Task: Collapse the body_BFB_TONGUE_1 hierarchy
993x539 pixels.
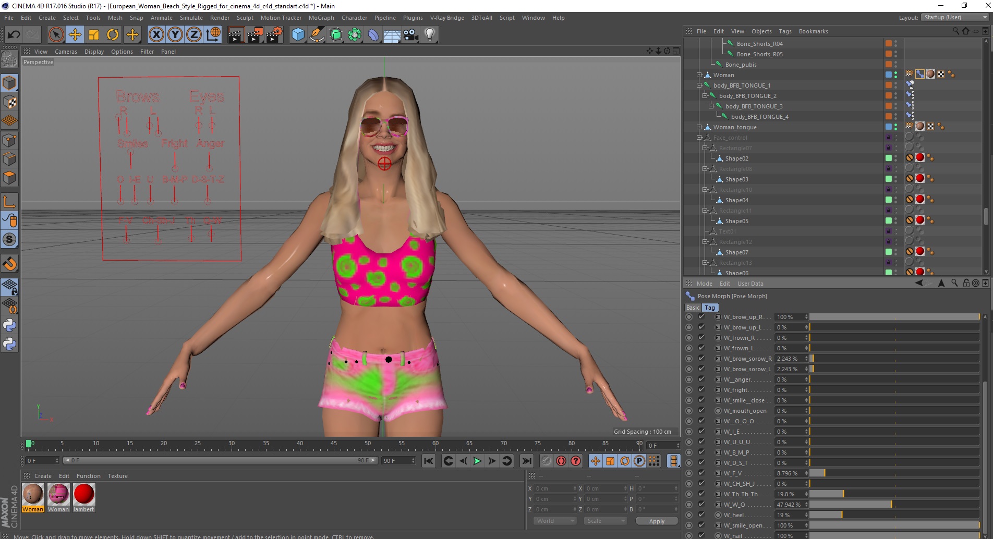Action: pyautogui.click(x=699, y=85)
